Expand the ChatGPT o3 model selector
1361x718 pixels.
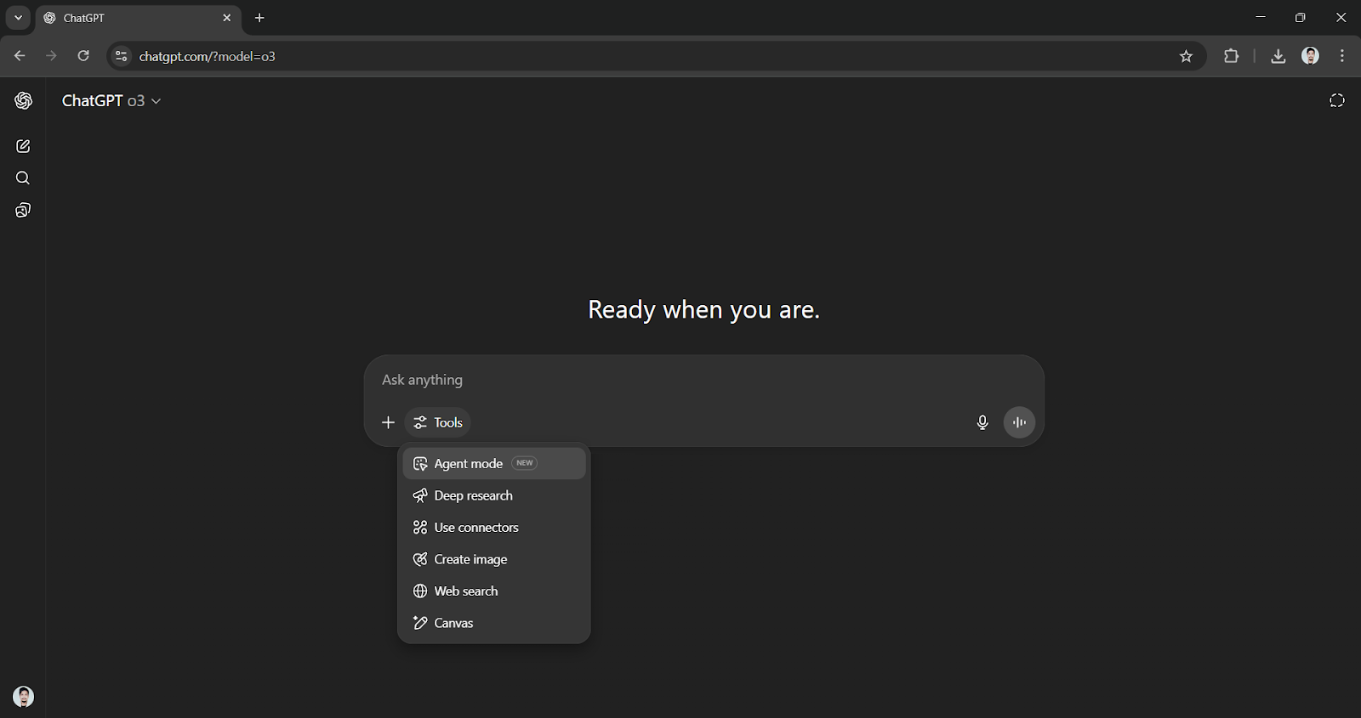pyautogui.click(x=111, y=100)
